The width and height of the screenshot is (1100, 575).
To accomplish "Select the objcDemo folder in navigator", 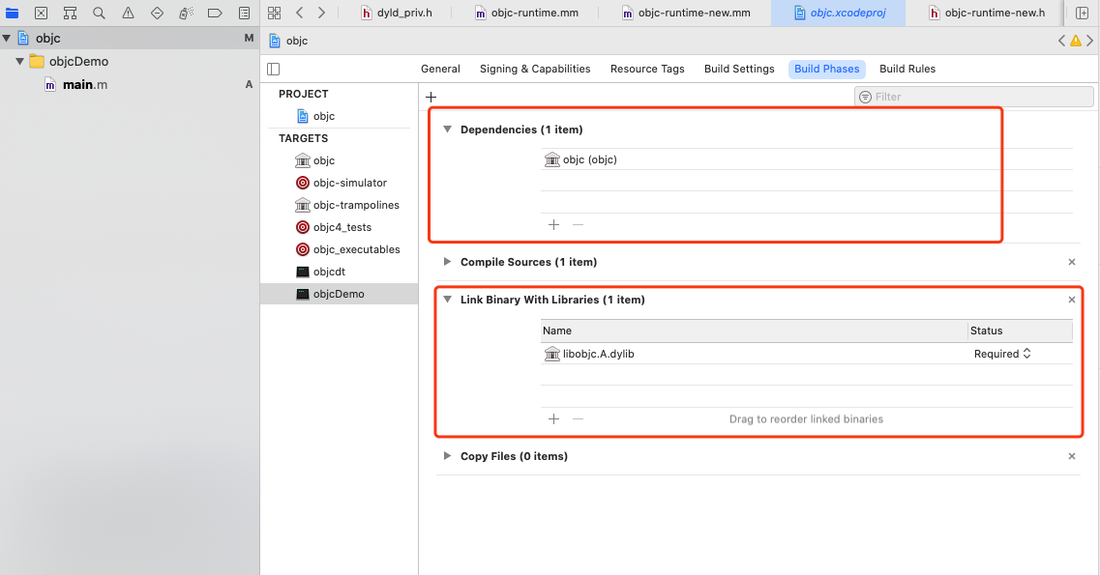I will 78,62.
